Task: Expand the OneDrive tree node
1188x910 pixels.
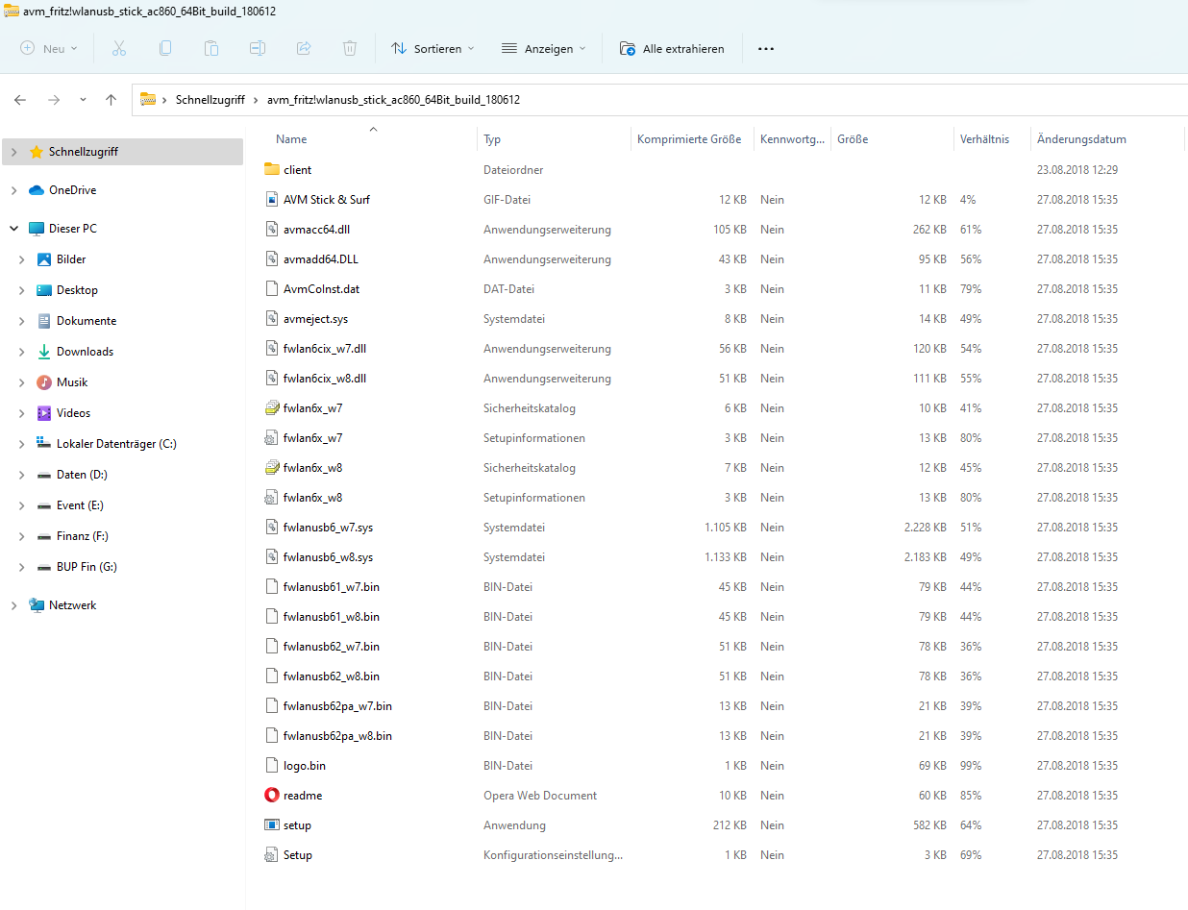Action: click(13, 190)
